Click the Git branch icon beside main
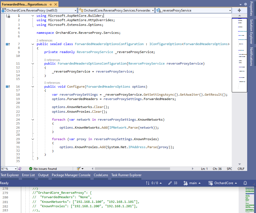 point(185,183)
